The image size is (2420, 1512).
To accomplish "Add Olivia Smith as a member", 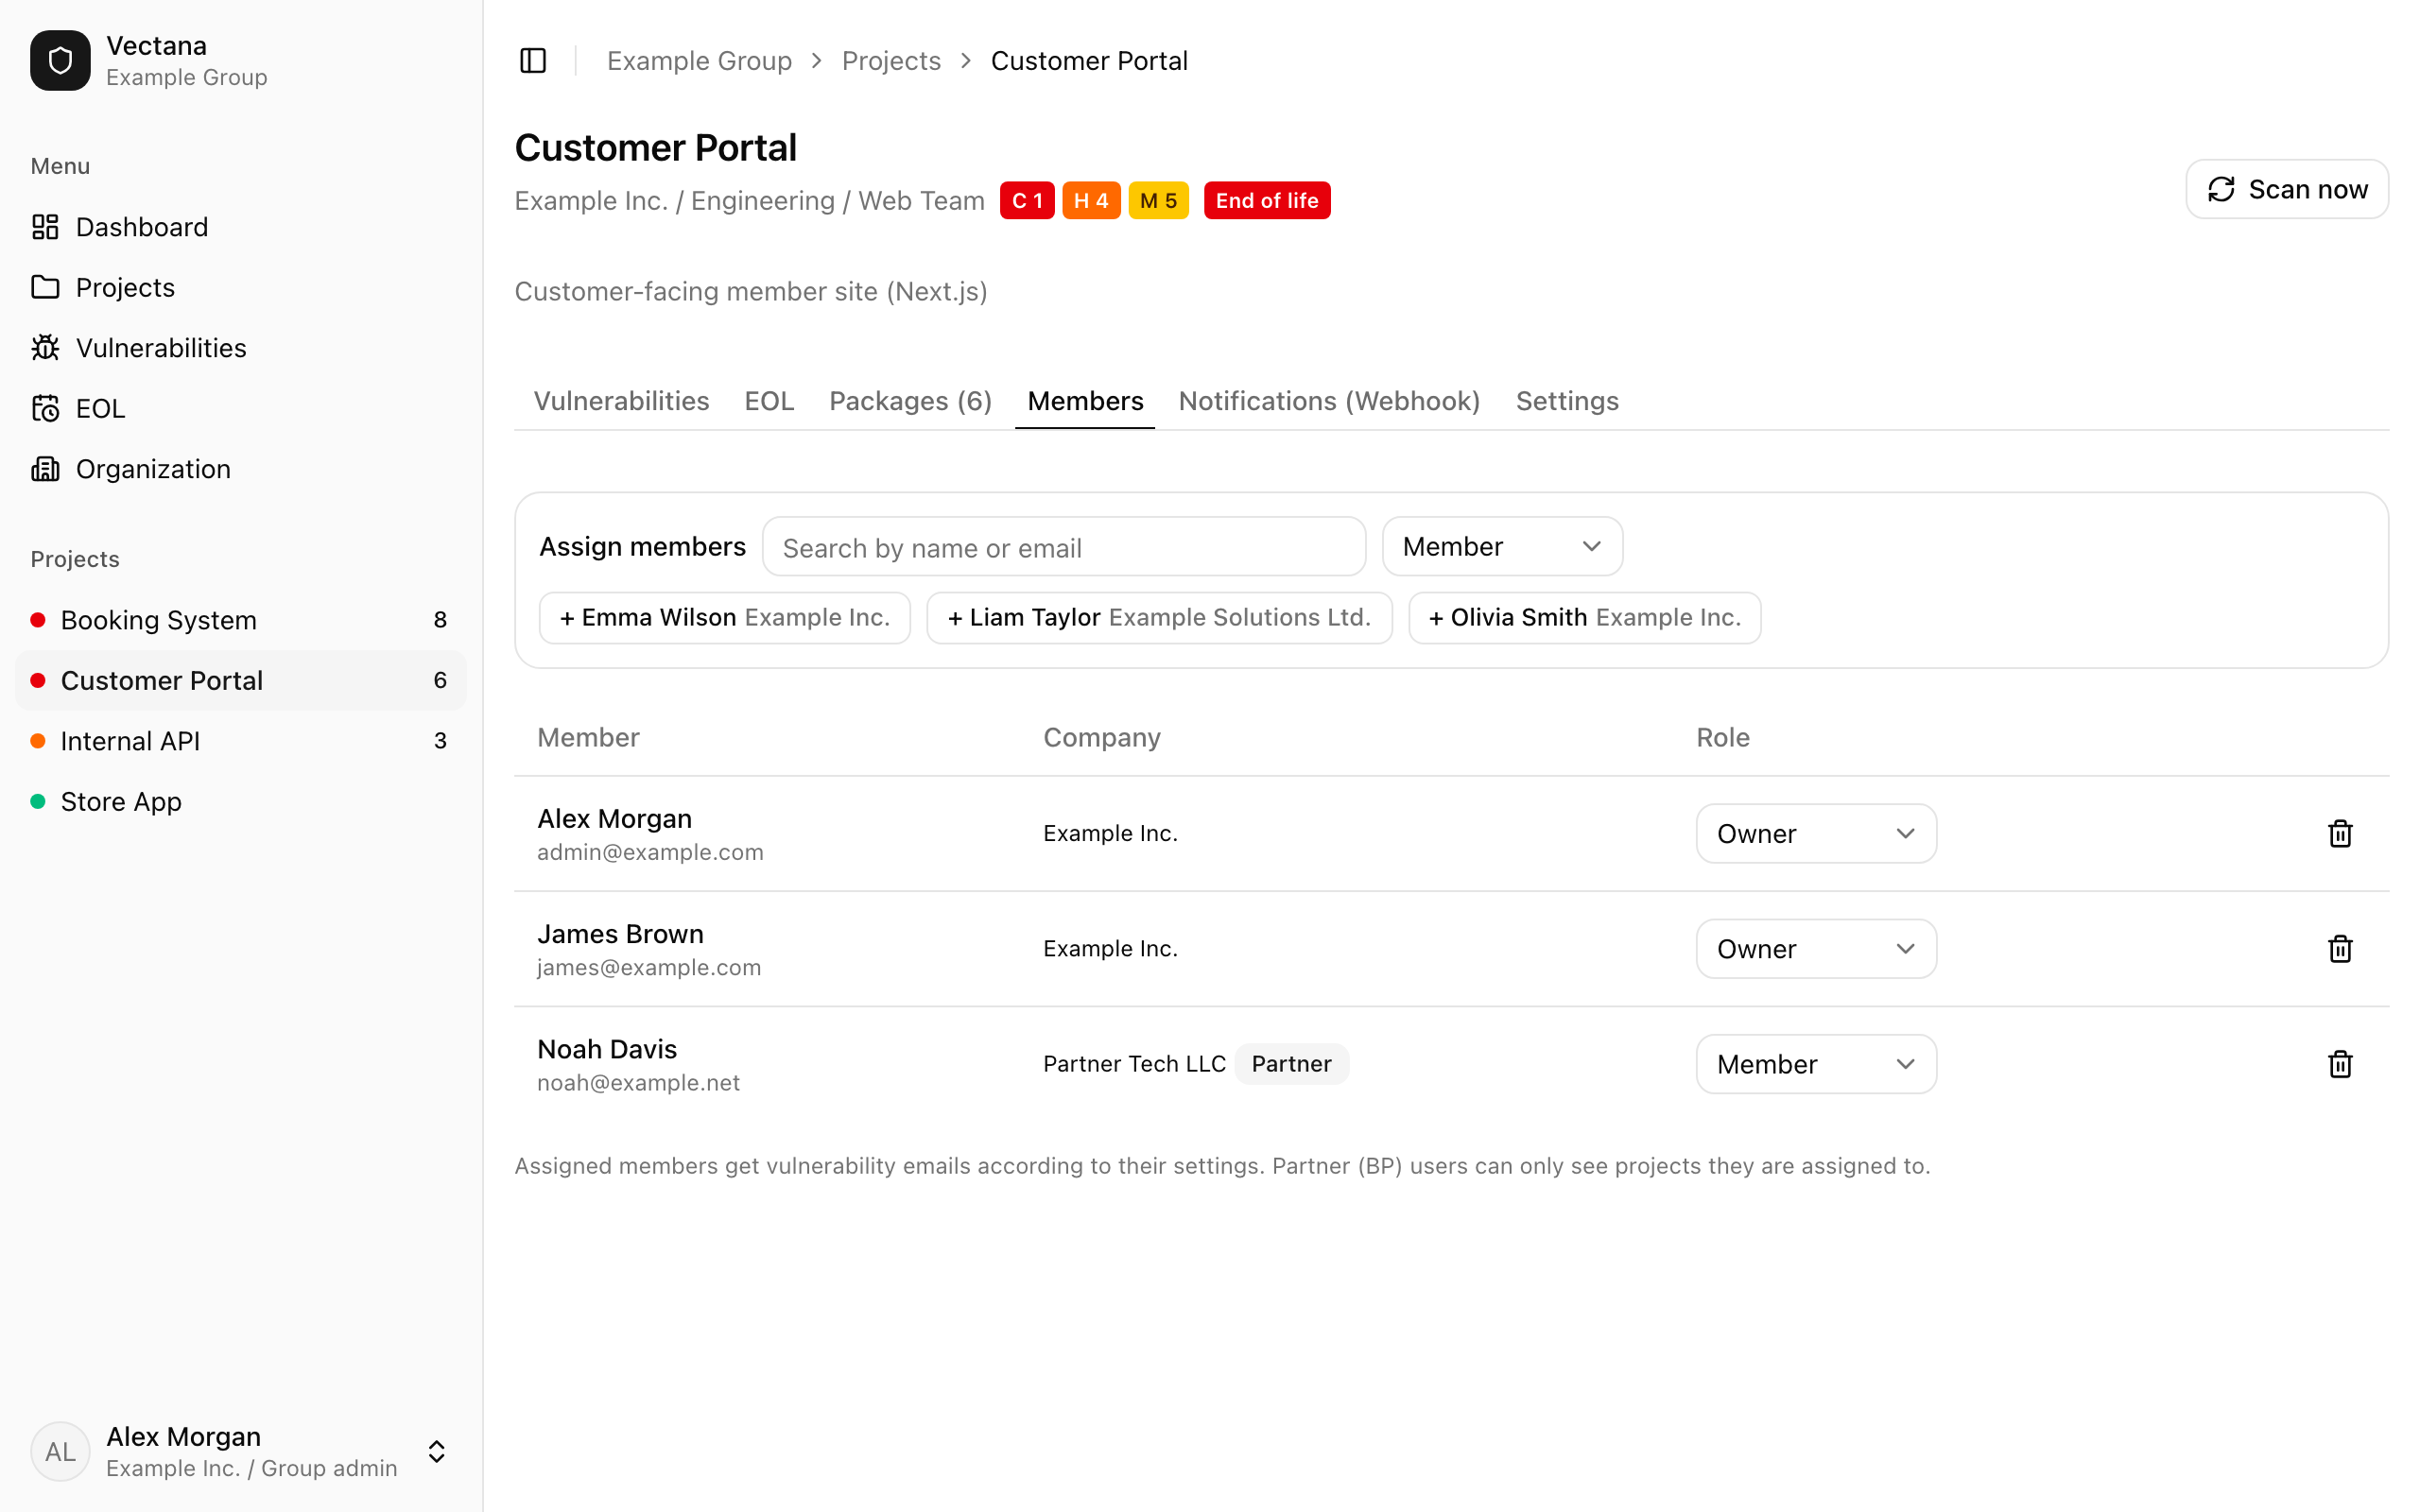I will (x=1584, y=618).
